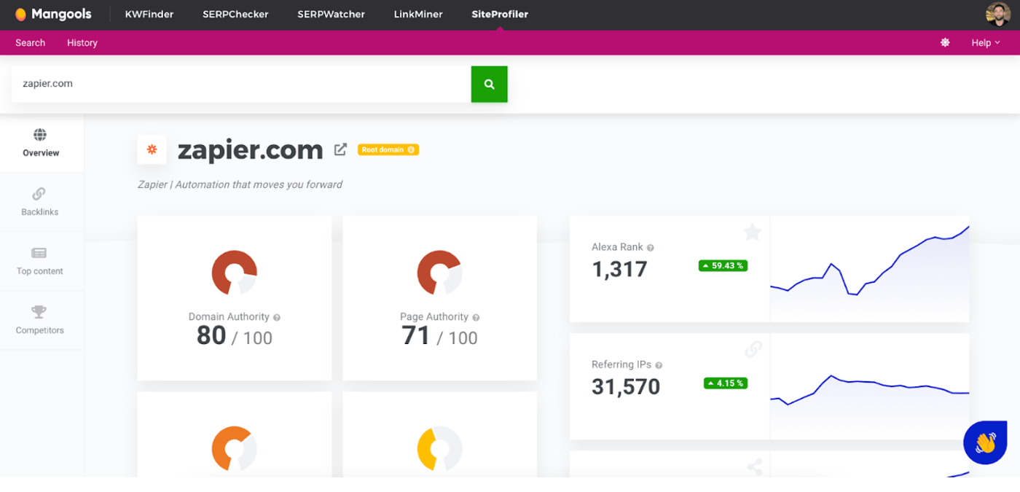Click the Overview globe icon
The image size is (1020, 492).
pyautogui.click(x=40, y=134)
